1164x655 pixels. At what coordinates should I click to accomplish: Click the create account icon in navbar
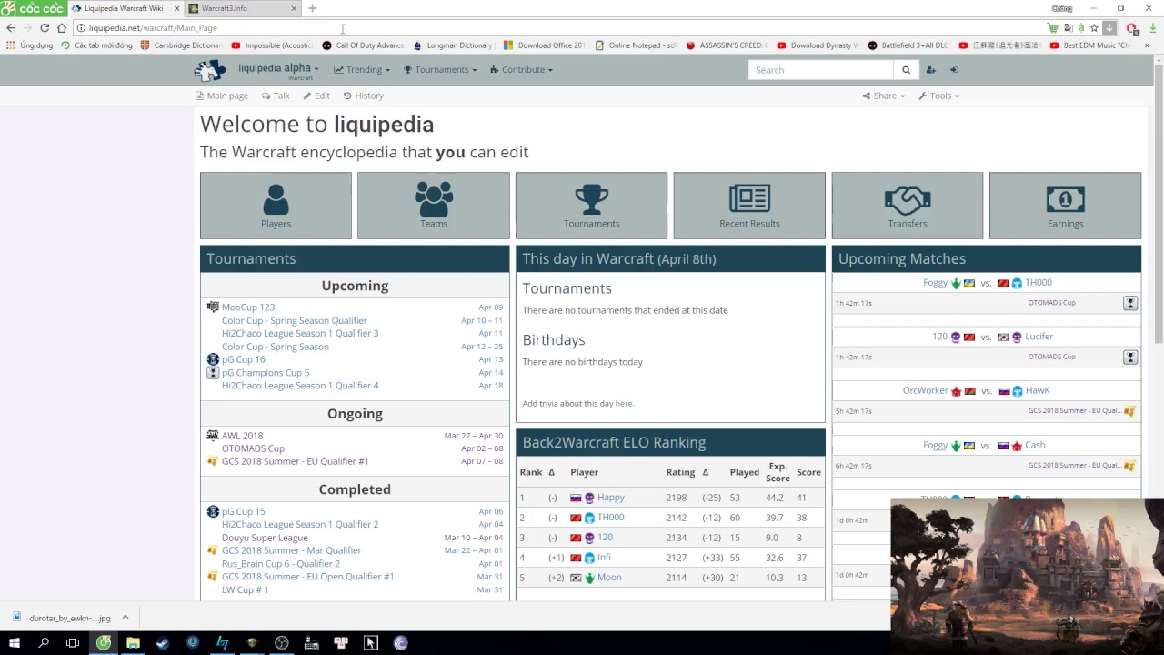(930, 70)
